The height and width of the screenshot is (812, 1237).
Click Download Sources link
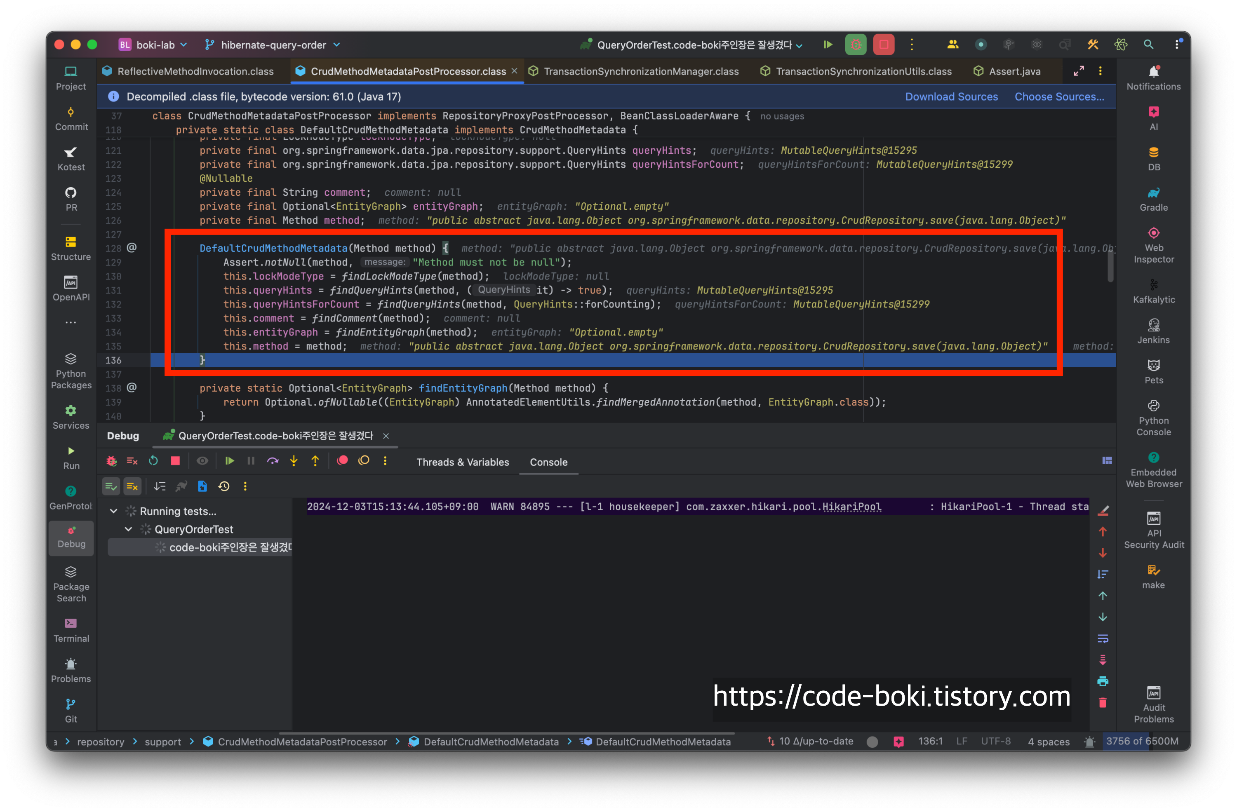tap(951, 96)
